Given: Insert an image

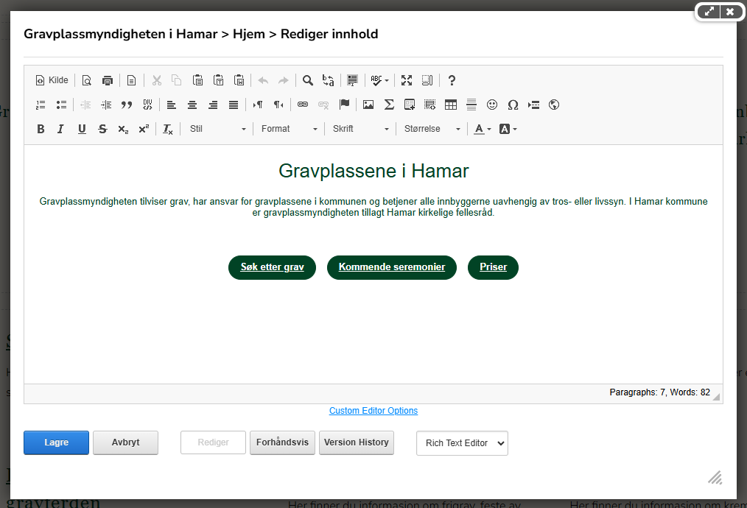Looking at the screenshot, I should click(368, 105).
